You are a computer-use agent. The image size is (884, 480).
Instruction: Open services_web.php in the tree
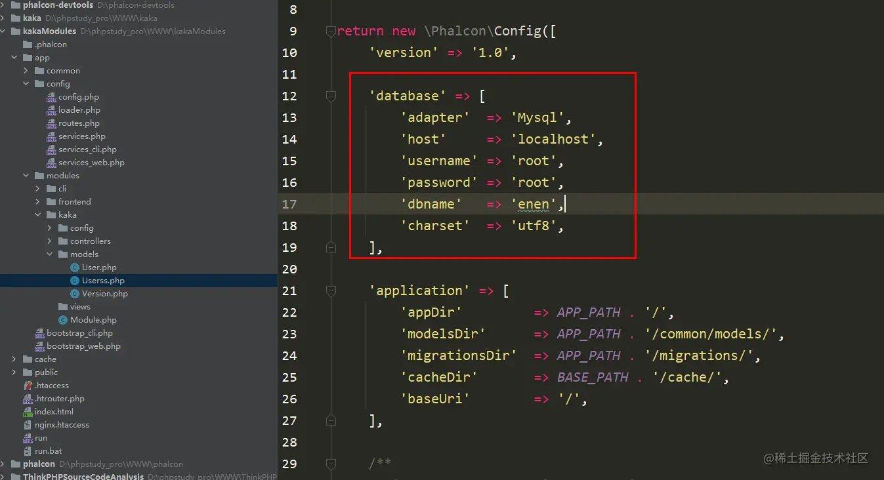(91, 163)
